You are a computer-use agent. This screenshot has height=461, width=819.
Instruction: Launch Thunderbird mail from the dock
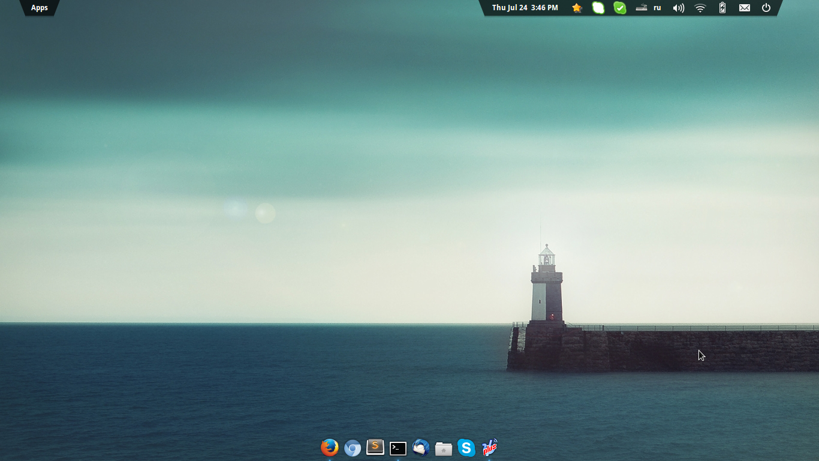pyautogui.click(x=421, y=448)
